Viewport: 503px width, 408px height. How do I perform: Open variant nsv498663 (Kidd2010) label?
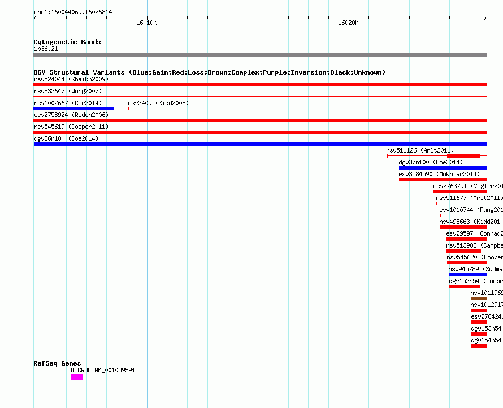point(471,222)
